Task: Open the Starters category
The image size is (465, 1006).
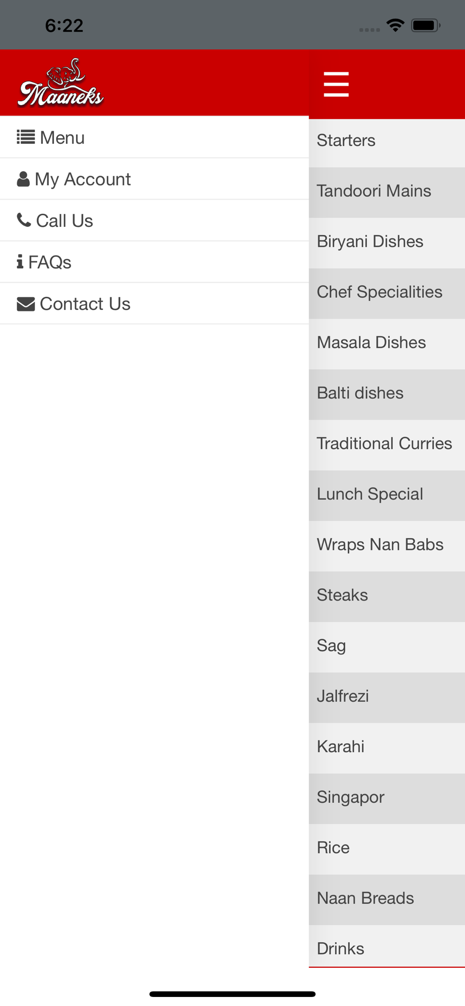Action: (346, 140)
